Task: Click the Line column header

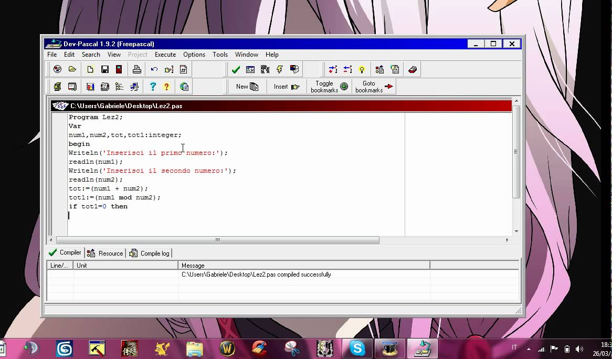Action: pyautogui.click(x=60, y=266)
